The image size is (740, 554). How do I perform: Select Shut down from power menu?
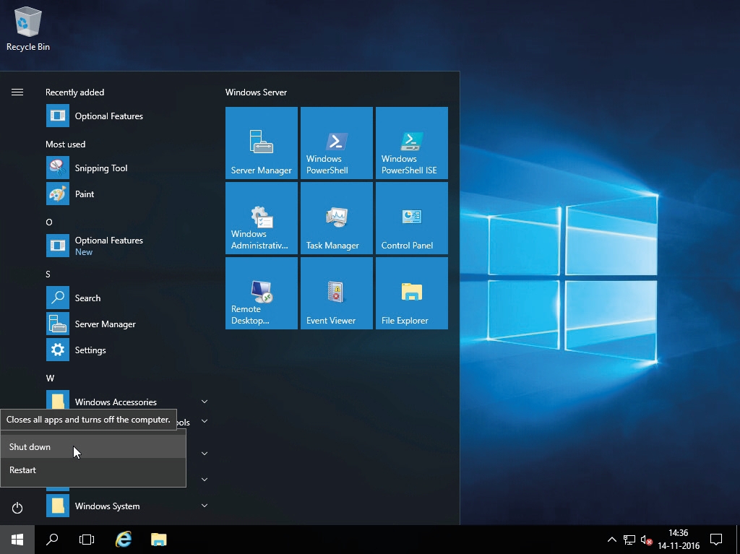coord(30,447)
